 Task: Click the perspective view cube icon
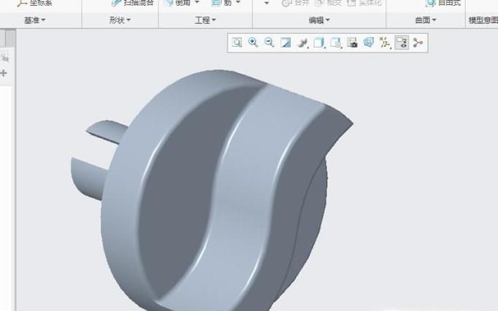(368, 43)
